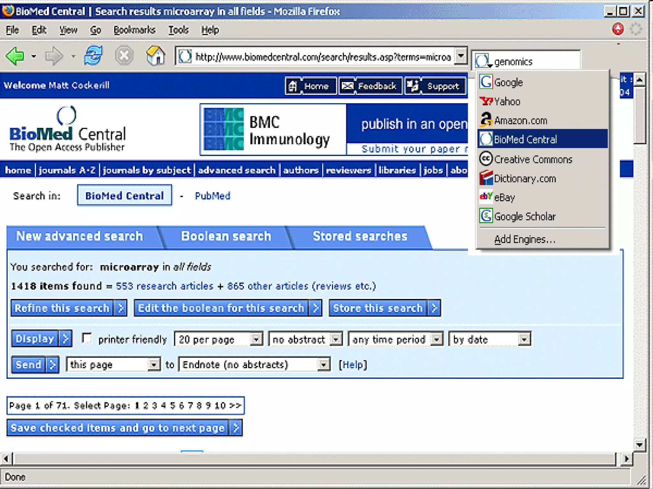Choose Google Scholar from engine list
653x489 pixels.
[x=525, y=216]
